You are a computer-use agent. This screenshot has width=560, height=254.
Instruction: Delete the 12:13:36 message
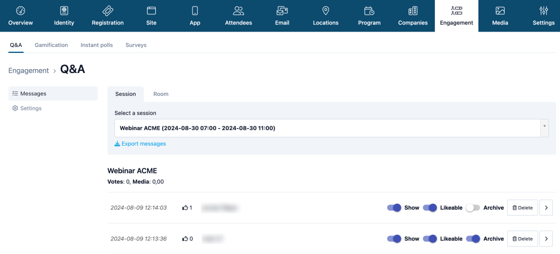522,239
